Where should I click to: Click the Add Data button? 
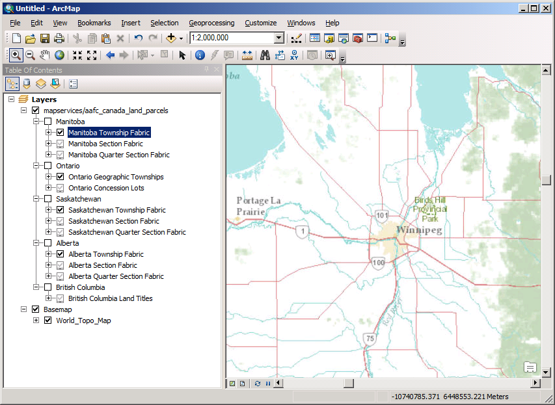point(171,38)
